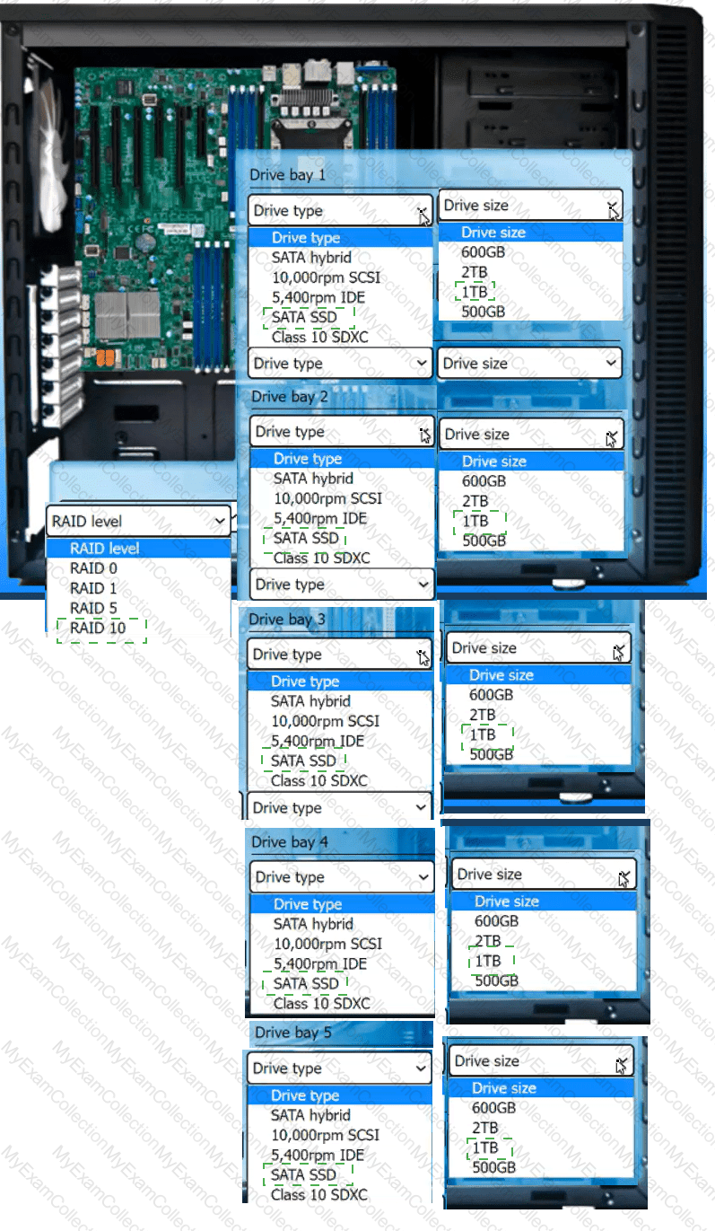Click the Drive bay 1 heading label

coord(287,175)
